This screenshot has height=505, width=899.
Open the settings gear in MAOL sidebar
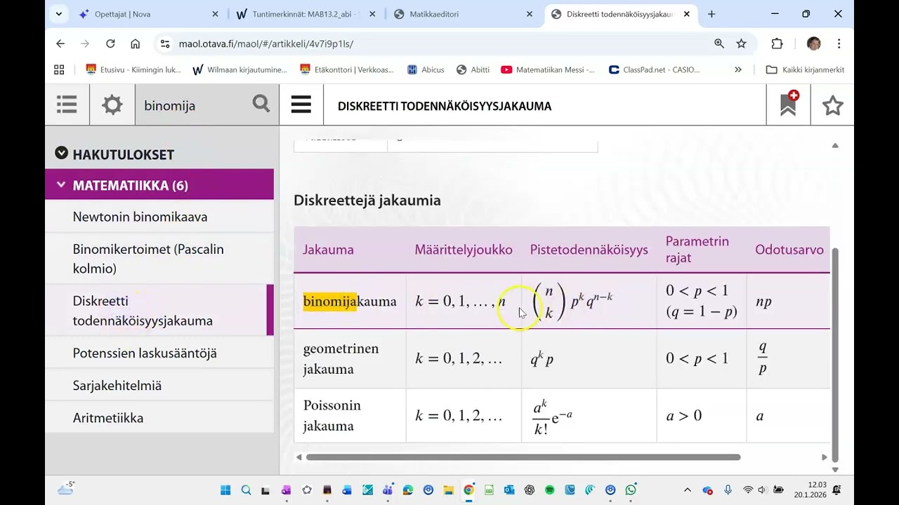click(x=112, y=105)
